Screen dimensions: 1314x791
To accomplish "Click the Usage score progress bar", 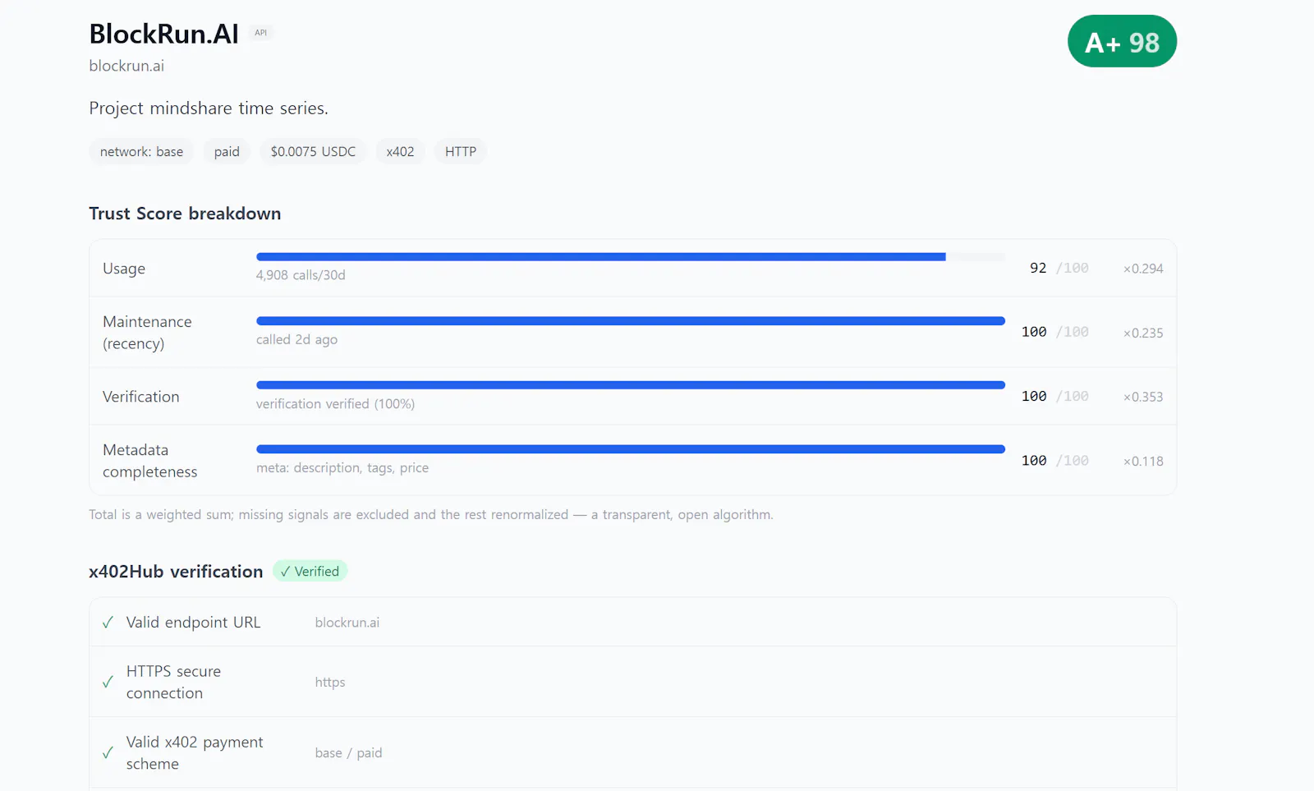I will coord(631,257).
